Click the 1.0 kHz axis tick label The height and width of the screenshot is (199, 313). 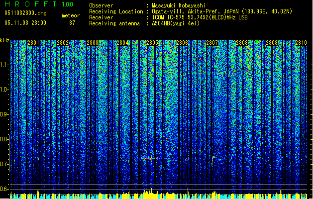click(x=4, y=90)
